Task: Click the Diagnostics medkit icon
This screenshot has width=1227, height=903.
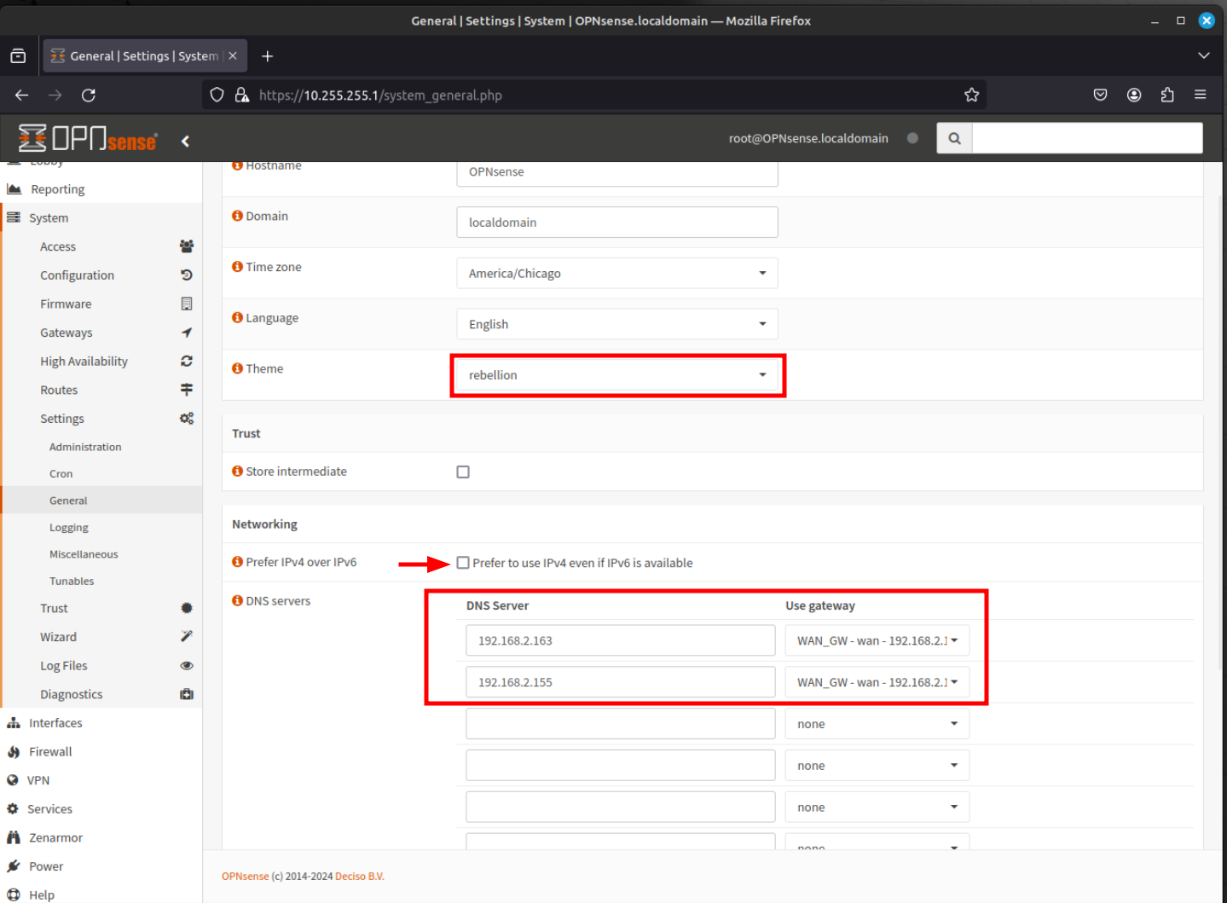Action: click(x=187, y=694)
